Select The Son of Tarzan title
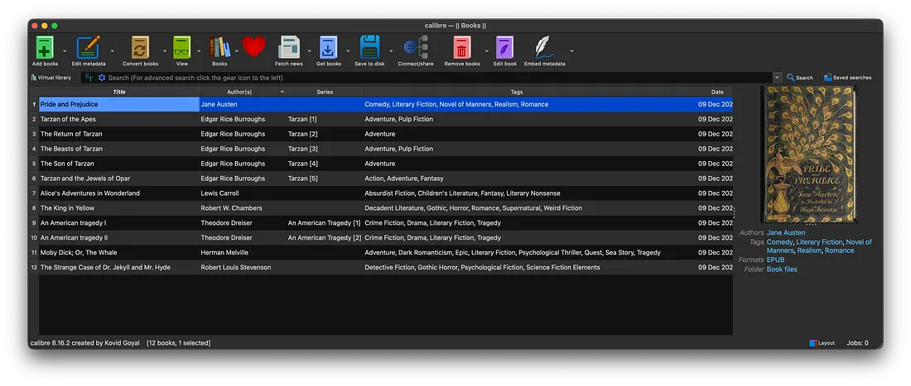The width and height of the screenshot is (911, 386). click(x=67, y=164)
